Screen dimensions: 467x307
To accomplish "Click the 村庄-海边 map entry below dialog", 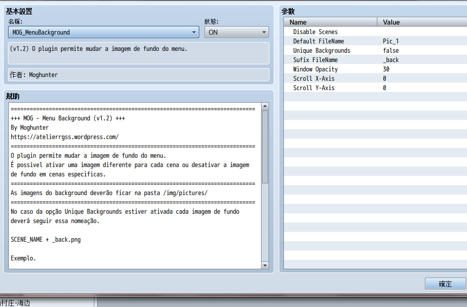I will 15,303.
